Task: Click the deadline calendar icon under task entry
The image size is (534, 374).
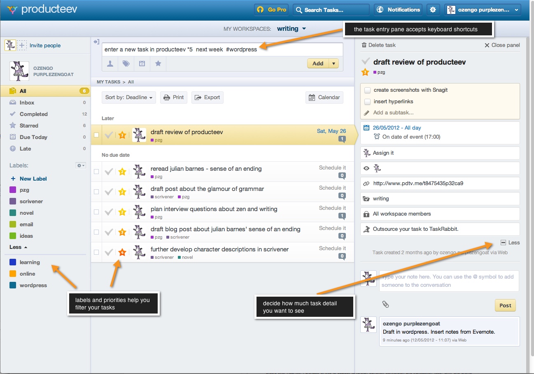Action: (x=142, y=64)
